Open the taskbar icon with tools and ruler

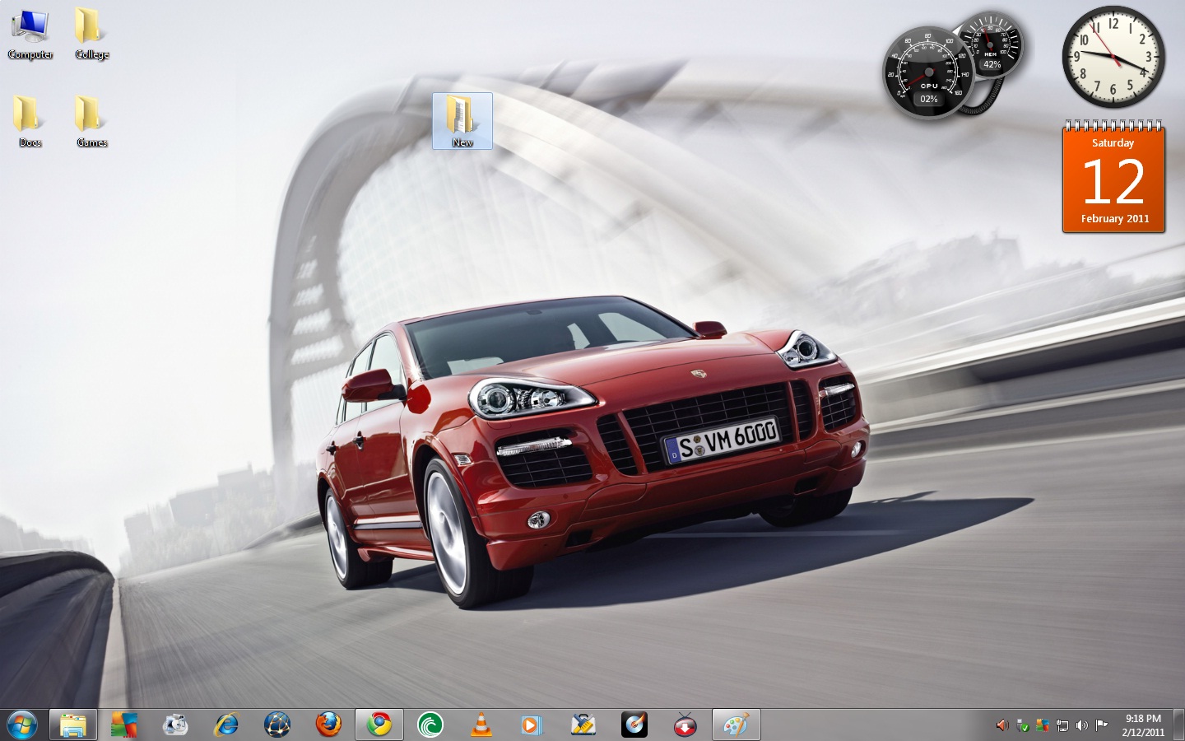click(583, 725)
